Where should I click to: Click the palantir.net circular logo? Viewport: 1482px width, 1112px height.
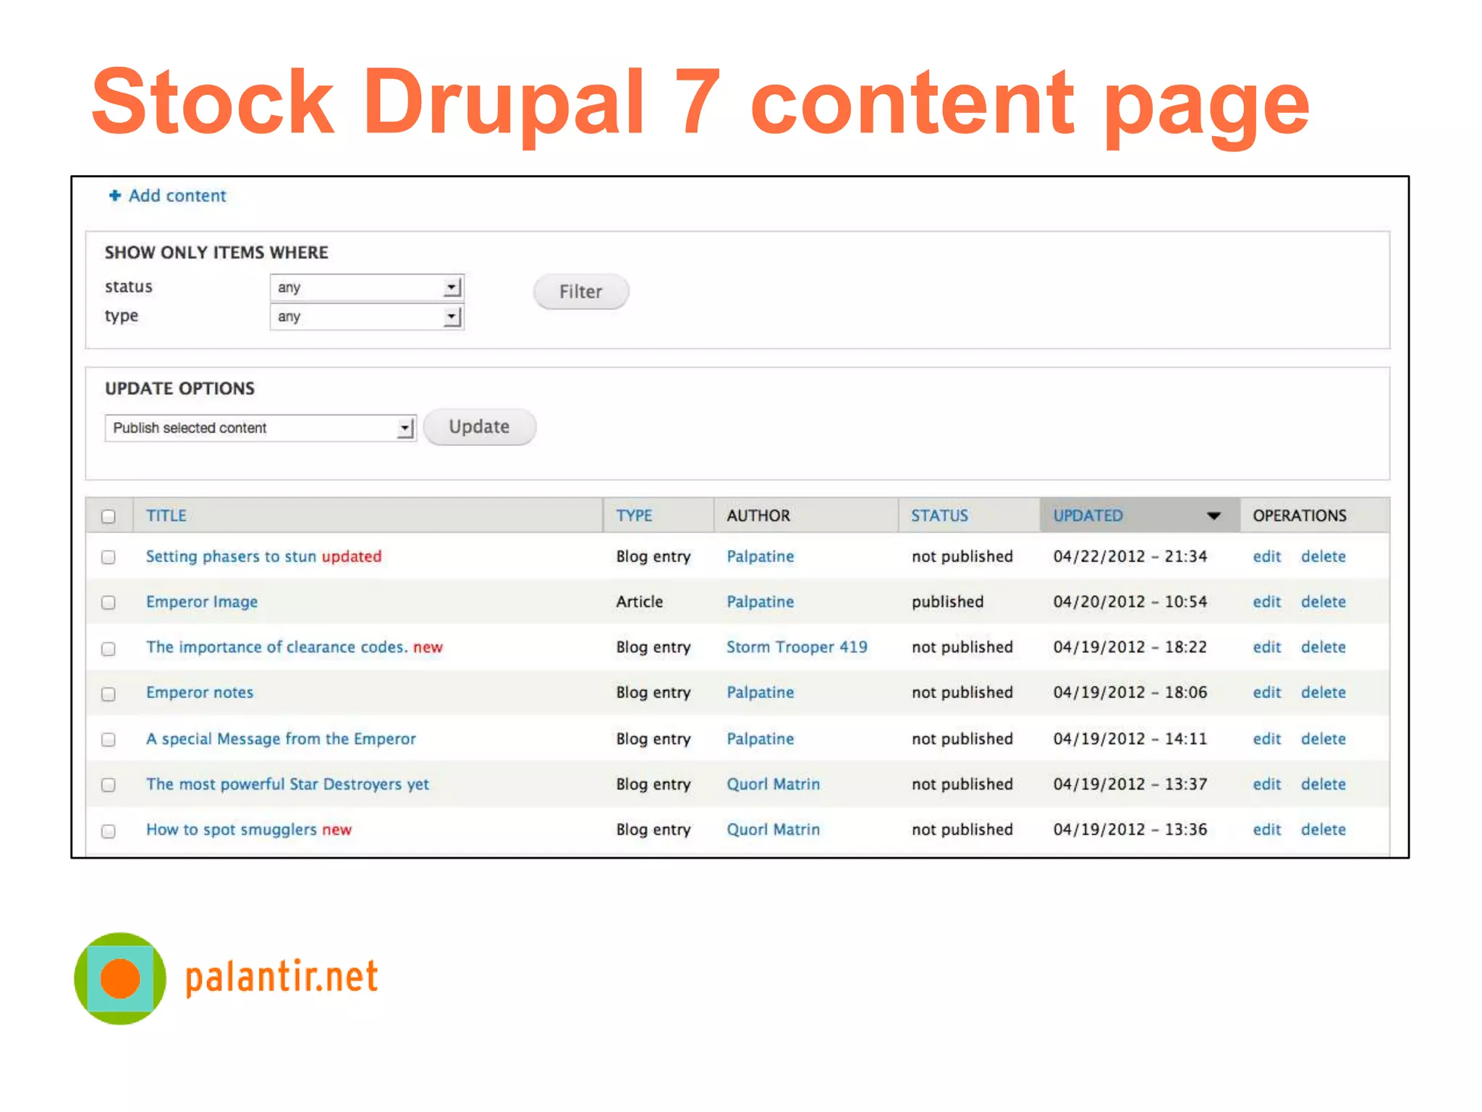click(x=120, y=978)
